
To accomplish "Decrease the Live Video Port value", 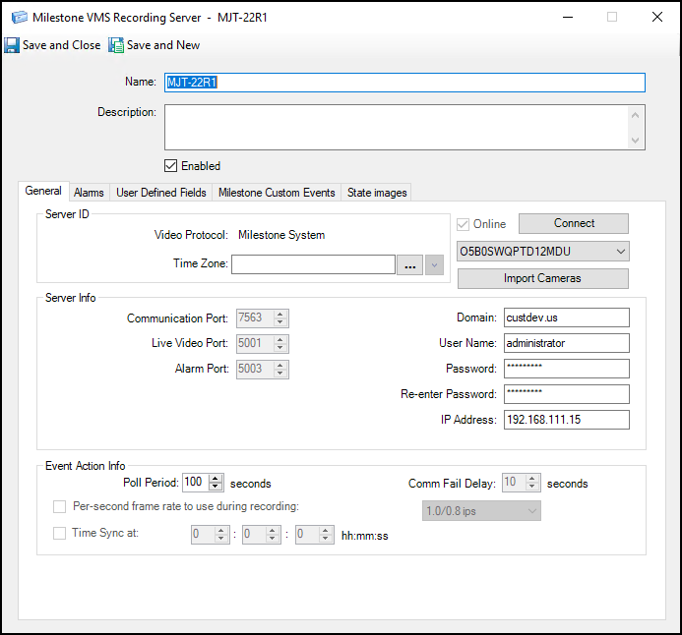I will (280, 348).
